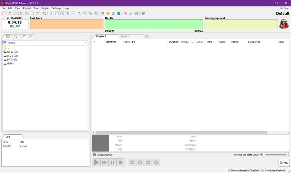Open the Playlist menu
The image size is (291, 173).
(x=27, y=8)
